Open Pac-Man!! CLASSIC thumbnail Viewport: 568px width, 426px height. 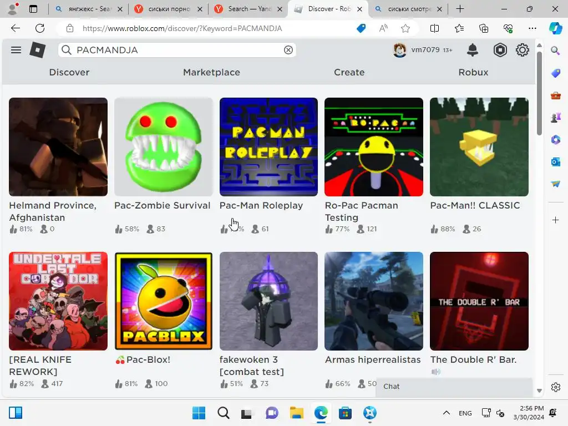479,146
